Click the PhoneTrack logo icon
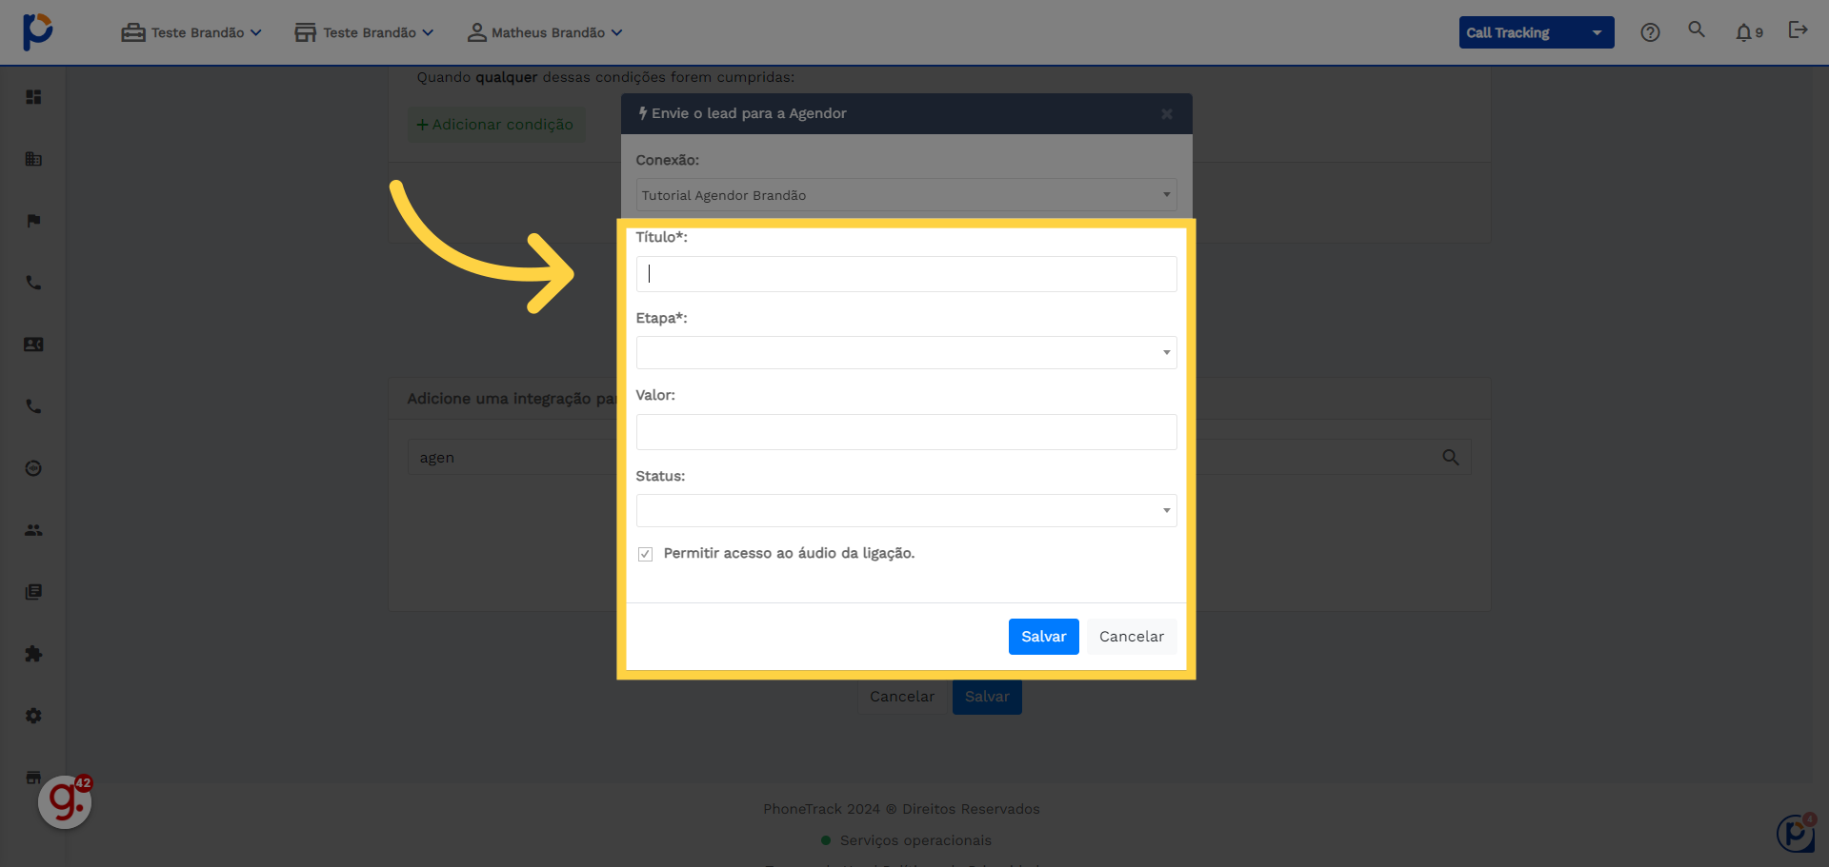 click(37, 31)
